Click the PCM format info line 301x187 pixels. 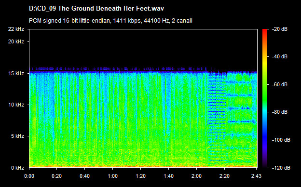[110, 21]
